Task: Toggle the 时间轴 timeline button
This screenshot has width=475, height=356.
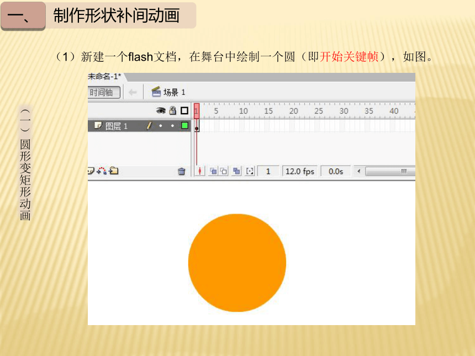Action: 104,92
